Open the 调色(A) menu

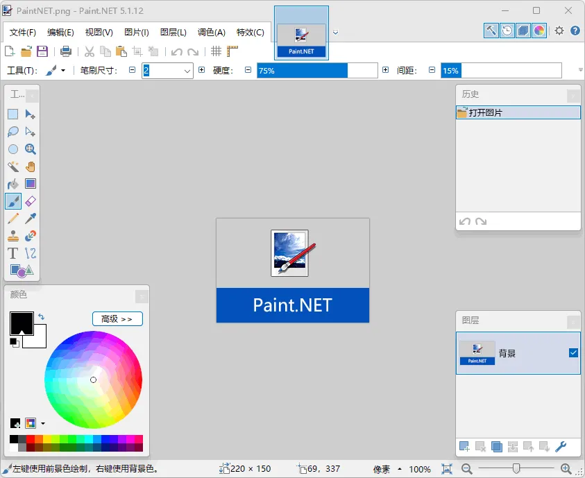pos(212,33)
